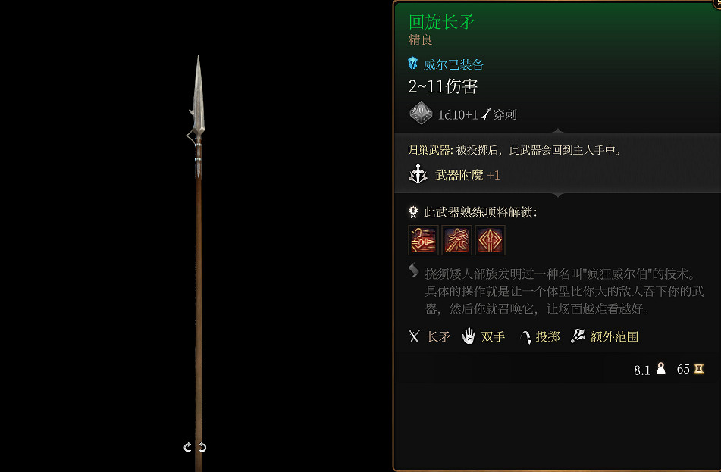Click the weight icon next to 8.1
Screen dimensions: 721x472
pos(661,369)
